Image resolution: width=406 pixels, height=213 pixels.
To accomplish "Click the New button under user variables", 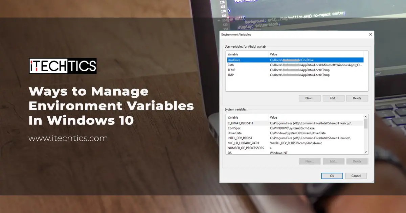I will coord(309,98).
